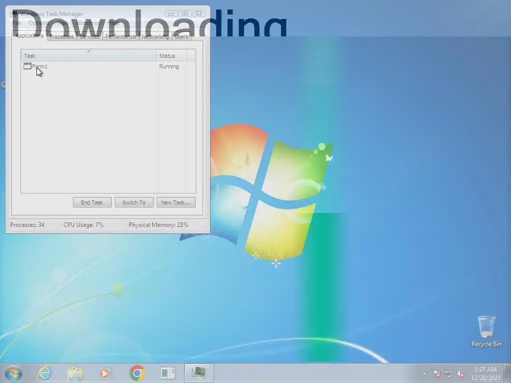Click the CPU Usage: 7% status entry
Viewport: 511px width, 383px height.
pos(83,225)
